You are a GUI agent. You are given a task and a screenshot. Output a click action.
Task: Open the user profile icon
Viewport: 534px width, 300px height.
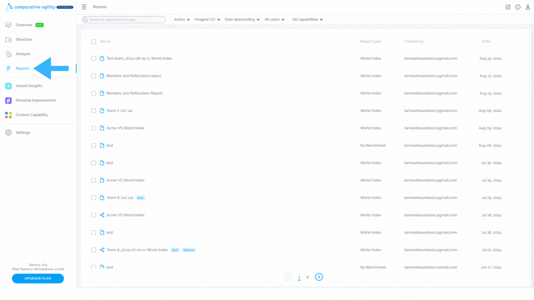(x=528, y=7)
